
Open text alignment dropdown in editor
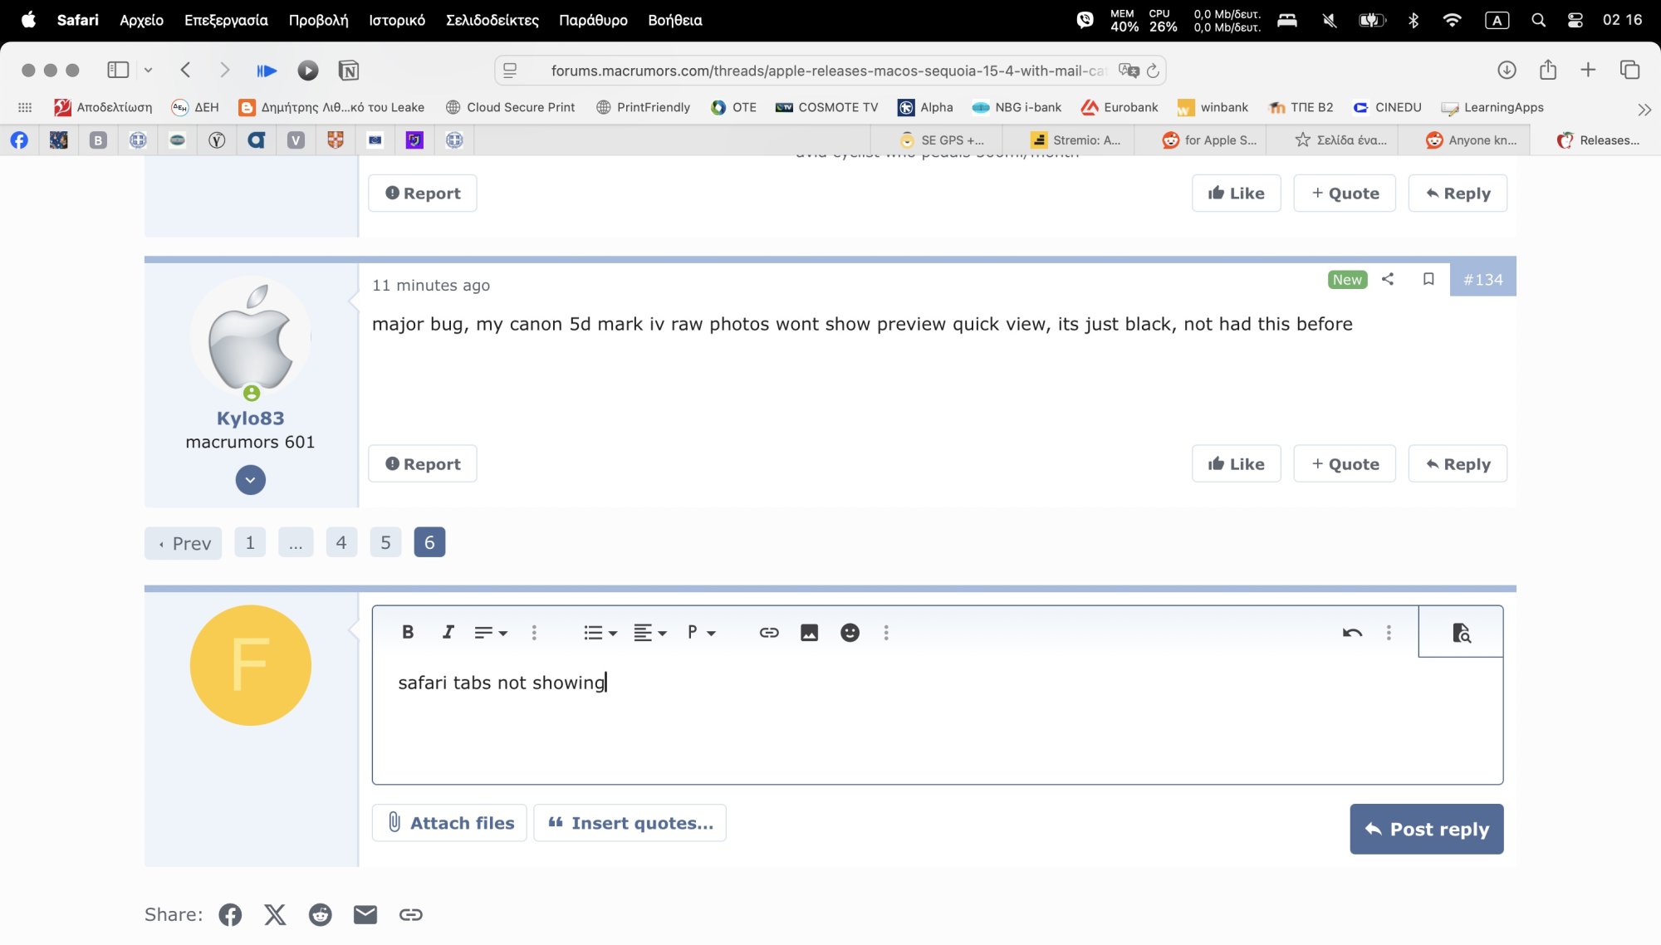pos(649,633)
